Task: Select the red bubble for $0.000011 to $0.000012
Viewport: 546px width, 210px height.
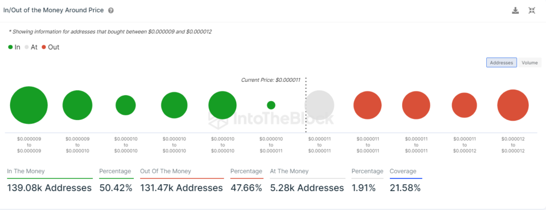Action: coord(464,105)
